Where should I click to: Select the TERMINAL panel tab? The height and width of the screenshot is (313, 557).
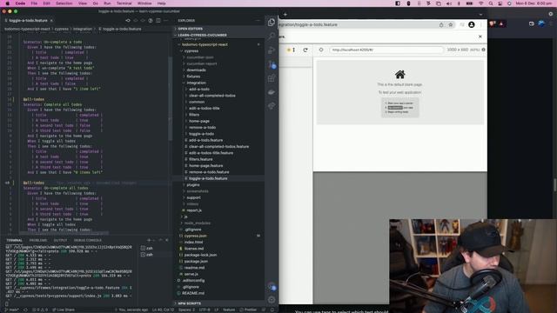click(x=14, y=240)
